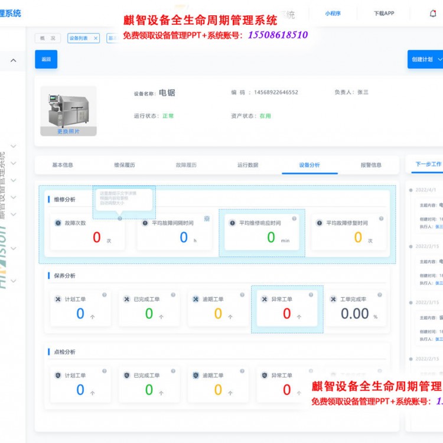Click shield icon beside 点检分析 逾期工单
The width and height of the screenshot is (443, 443).
coord(196,375)
